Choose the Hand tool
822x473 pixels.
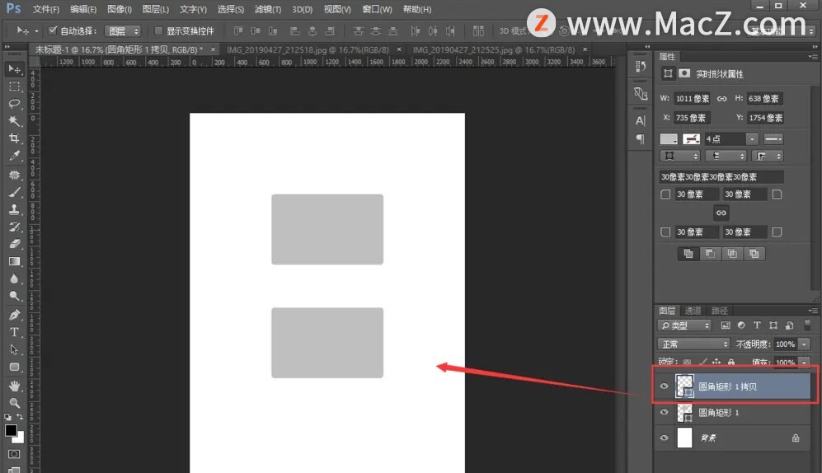click(x=14, y=385)
